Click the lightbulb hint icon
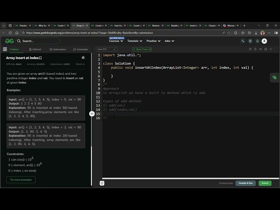This screenshot has width=280, height=210. click(102, 183)
